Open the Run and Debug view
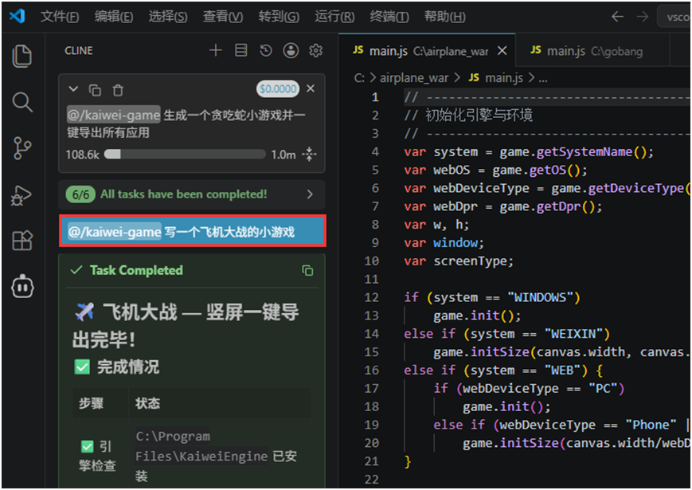The image size is (692, 490). 22,195
